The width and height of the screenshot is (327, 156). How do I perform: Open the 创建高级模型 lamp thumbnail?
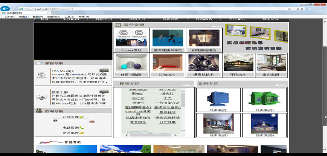pos(204,38)
